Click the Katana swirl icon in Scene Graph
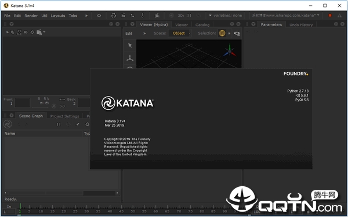This screenshot has width=348, height=217. 8,124
